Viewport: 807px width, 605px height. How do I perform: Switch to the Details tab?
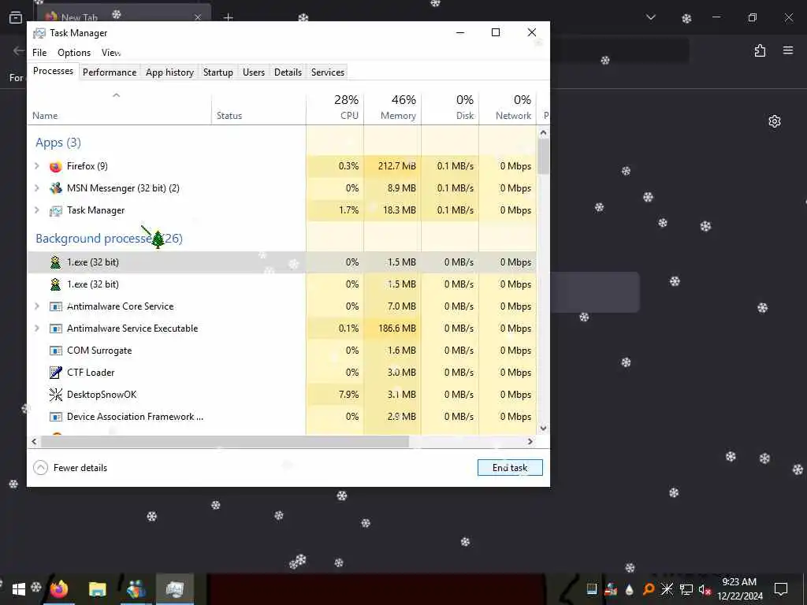coord(288,72)
